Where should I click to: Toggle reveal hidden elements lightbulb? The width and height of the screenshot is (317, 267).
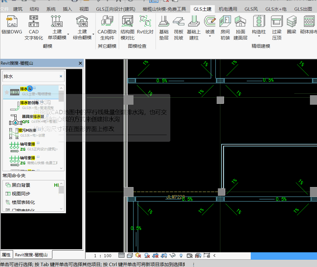coord(181,255)
